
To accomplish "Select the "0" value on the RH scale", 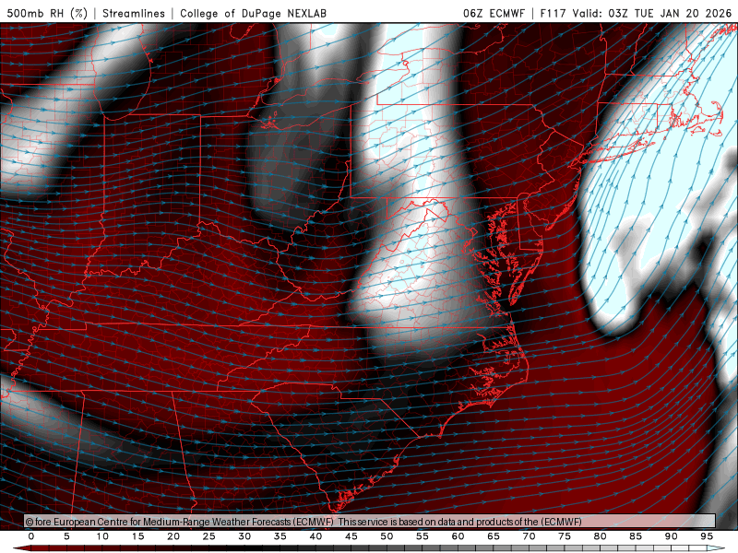I will [x=31, y=536].
